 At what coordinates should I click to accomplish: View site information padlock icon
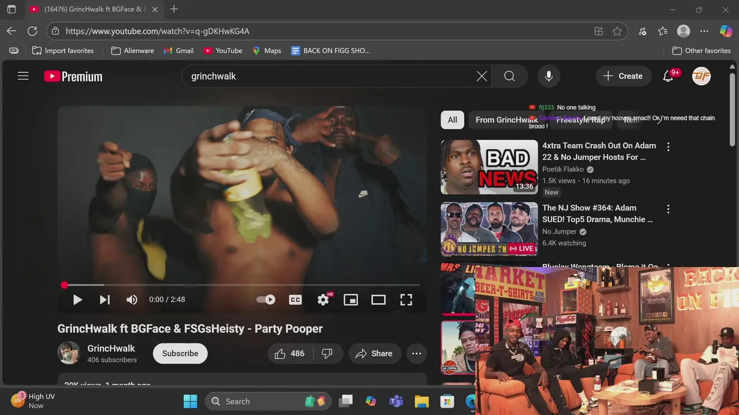55,31
